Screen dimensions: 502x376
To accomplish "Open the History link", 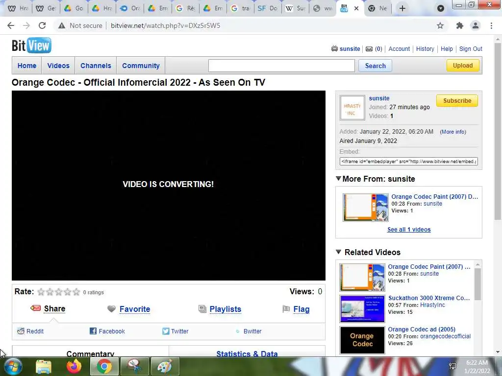I will pyautogui.click(x=425, y=49).
